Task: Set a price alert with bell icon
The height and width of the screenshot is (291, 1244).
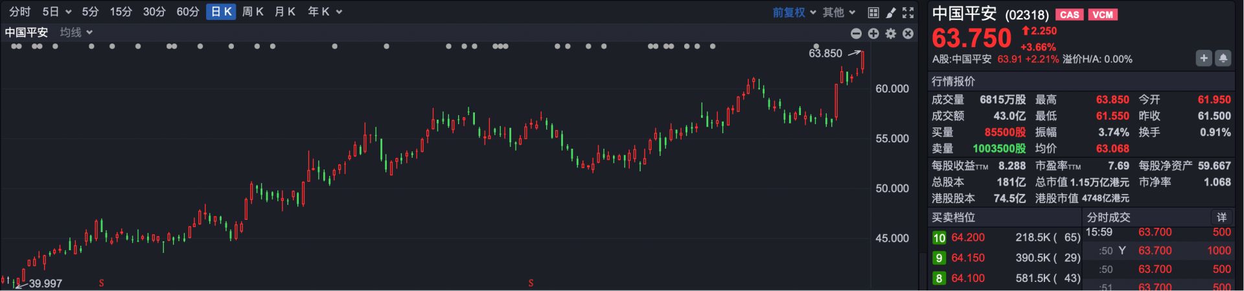Action: tap(1223, 58)
